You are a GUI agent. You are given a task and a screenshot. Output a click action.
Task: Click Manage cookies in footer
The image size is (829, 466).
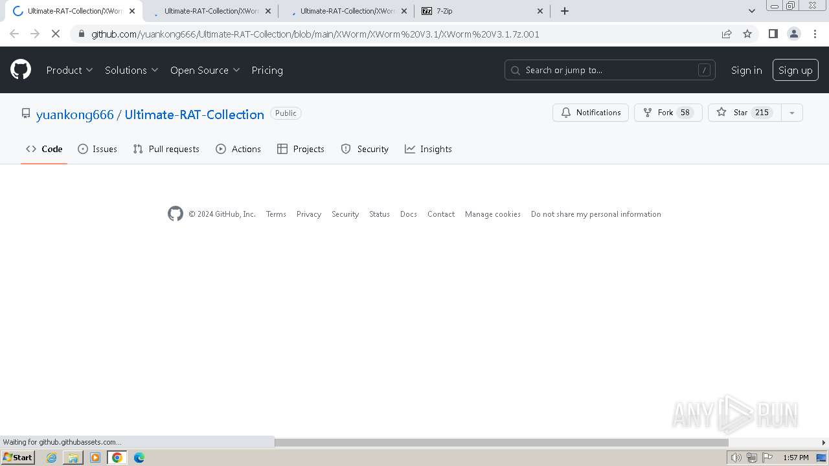point(493,214)
